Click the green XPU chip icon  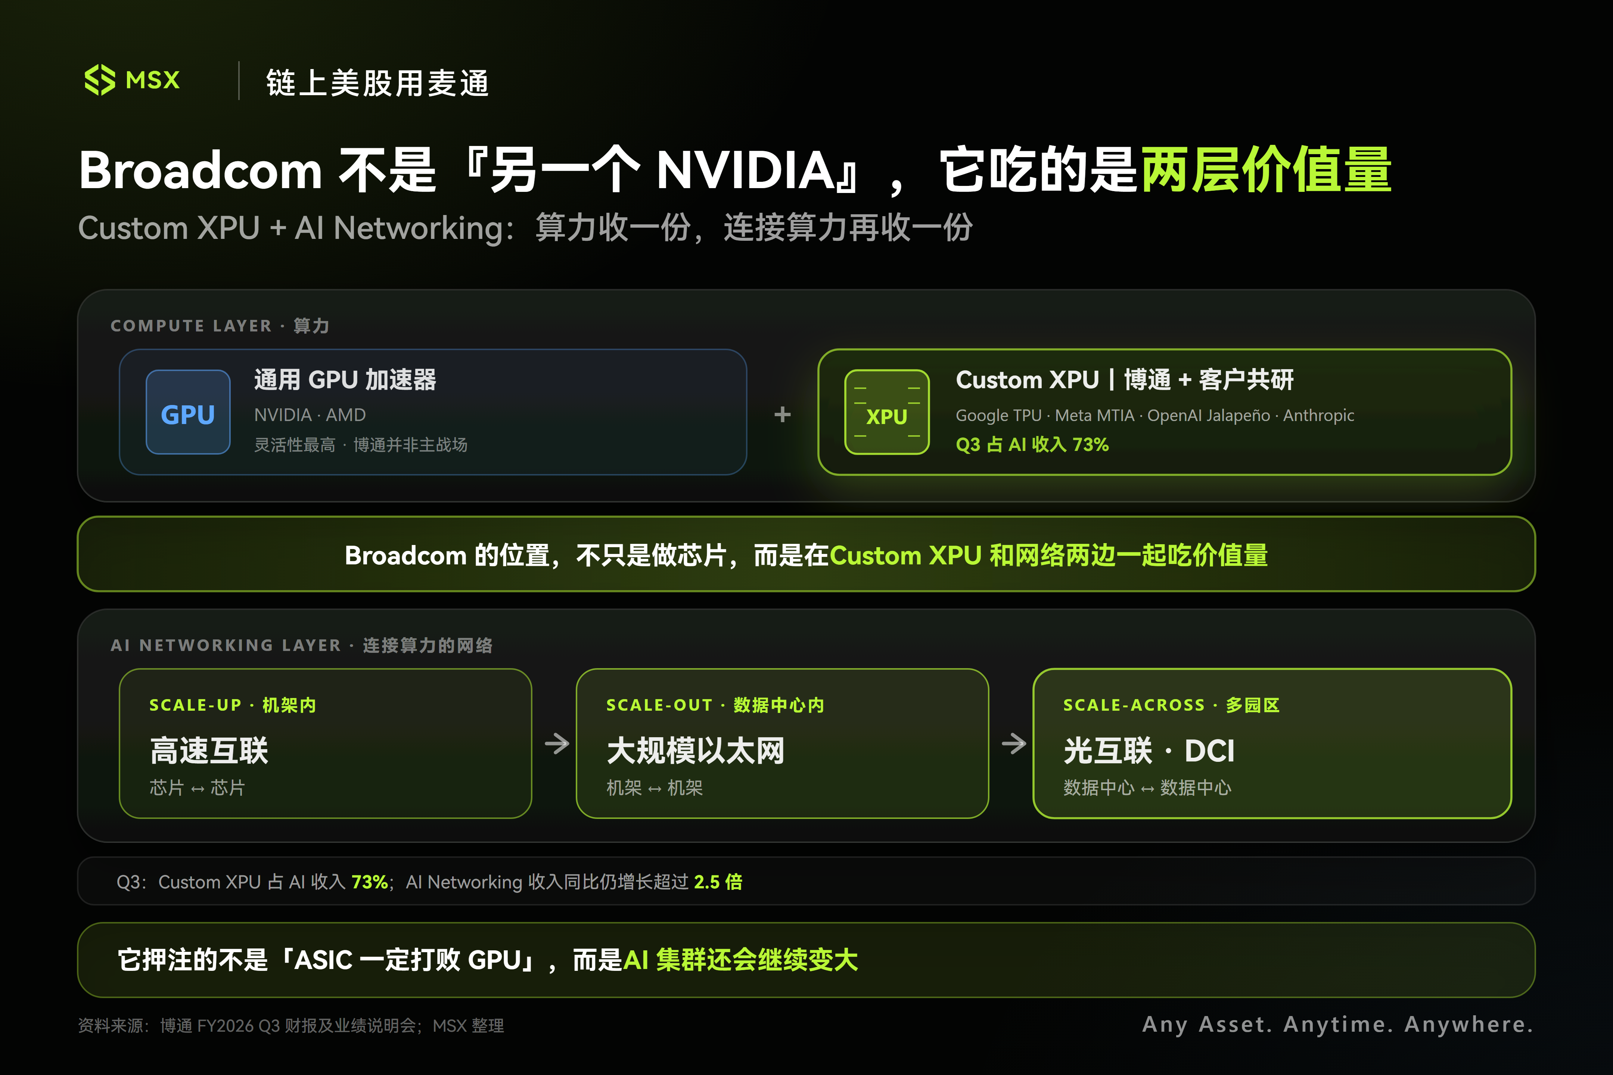coord(887,412)
